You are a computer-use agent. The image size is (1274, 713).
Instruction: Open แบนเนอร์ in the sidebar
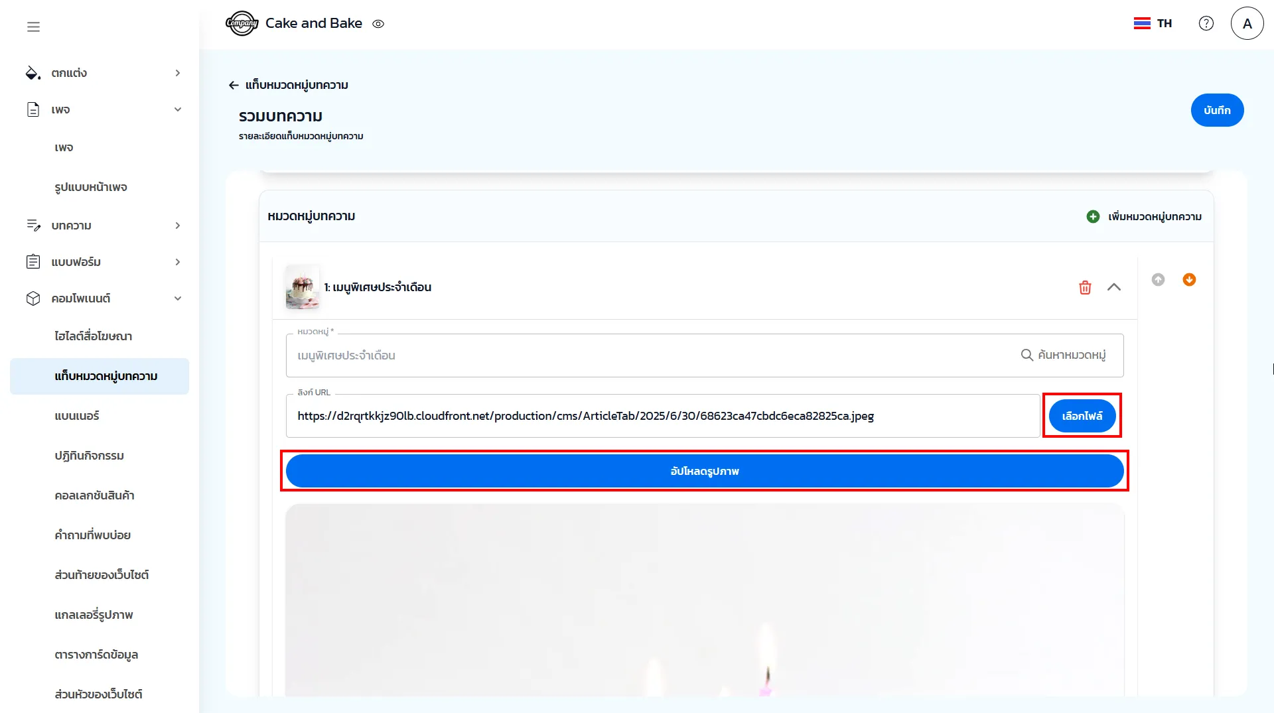pyautogui.click(x=77, y=416)
